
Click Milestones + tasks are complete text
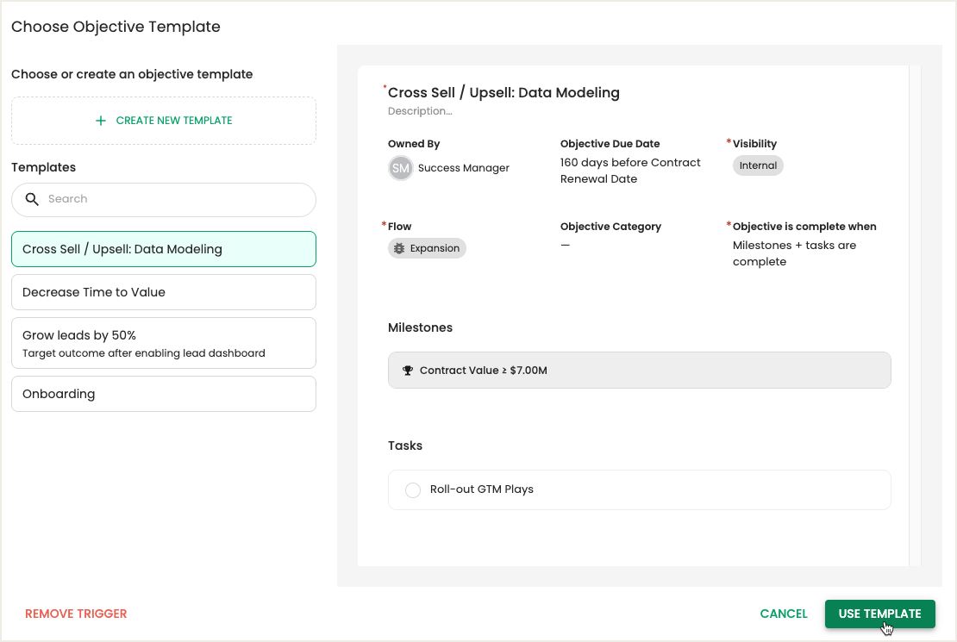(794, 253)
